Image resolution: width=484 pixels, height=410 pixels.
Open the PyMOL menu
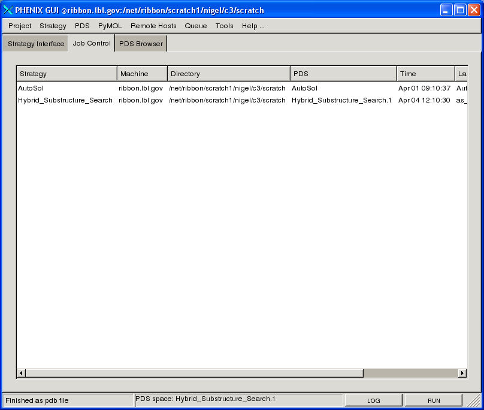(110, 26)
